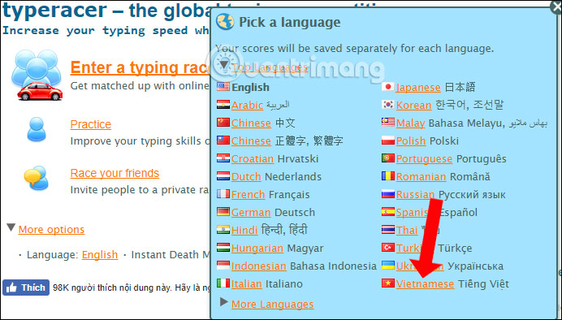The image size is (562, 320).
Task: Click the Vietnamese flag icon
Action: tap(388, 283)
